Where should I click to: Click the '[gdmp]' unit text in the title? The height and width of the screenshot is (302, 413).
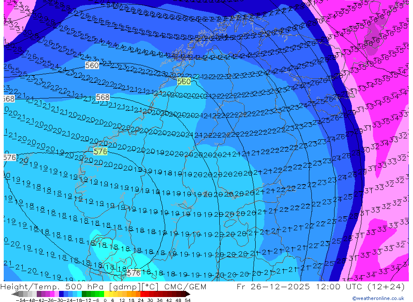click(x=125, y=286)
